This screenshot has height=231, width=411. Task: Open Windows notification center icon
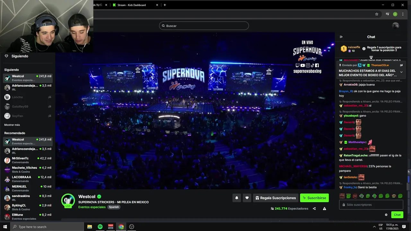404,227
